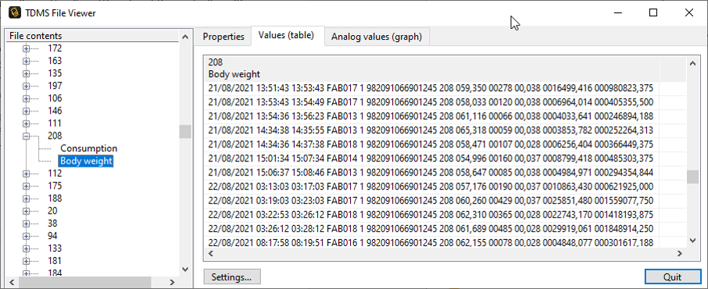This screenshot has width=708, height=289.
Task: Open the Values (table) tab
Action: tap(286, 35)
